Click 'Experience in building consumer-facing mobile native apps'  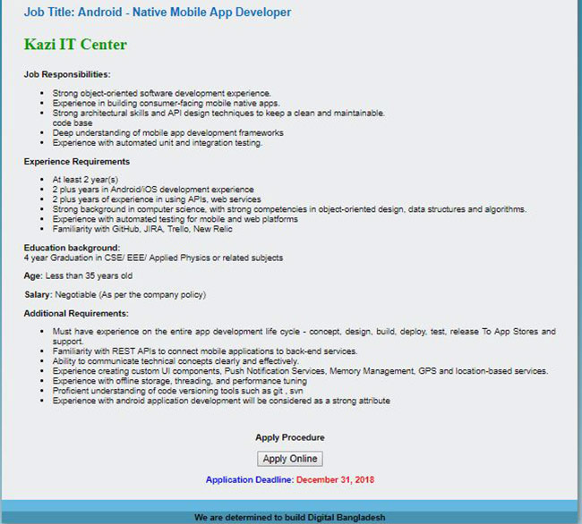pos(166,103)
